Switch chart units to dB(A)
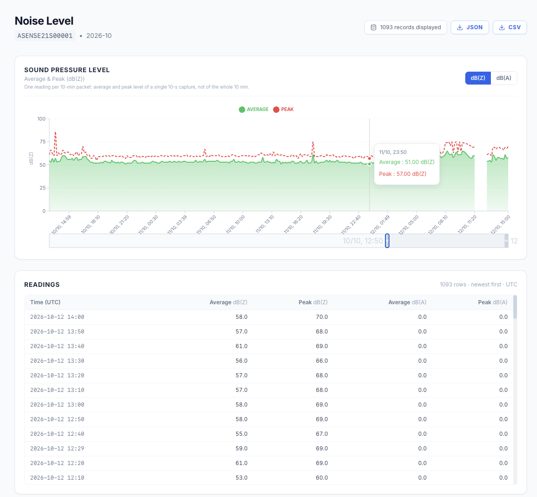The width and height of the screenshot is (537, 497). [503, 78]
